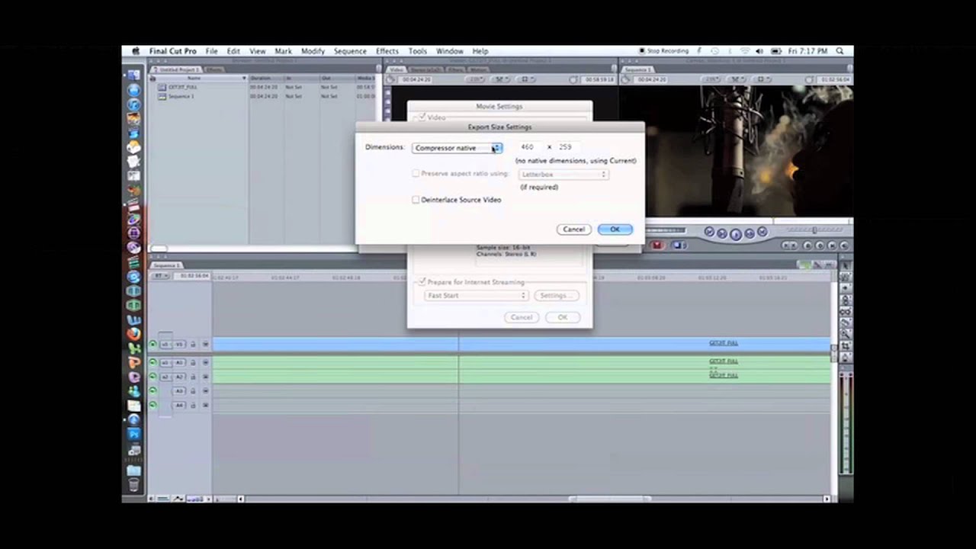
Task: Open the File menu
Action: pyautogui.click(x=211, y=51)
